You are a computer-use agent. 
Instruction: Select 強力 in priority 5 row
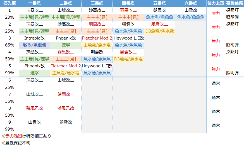(216, 69)
